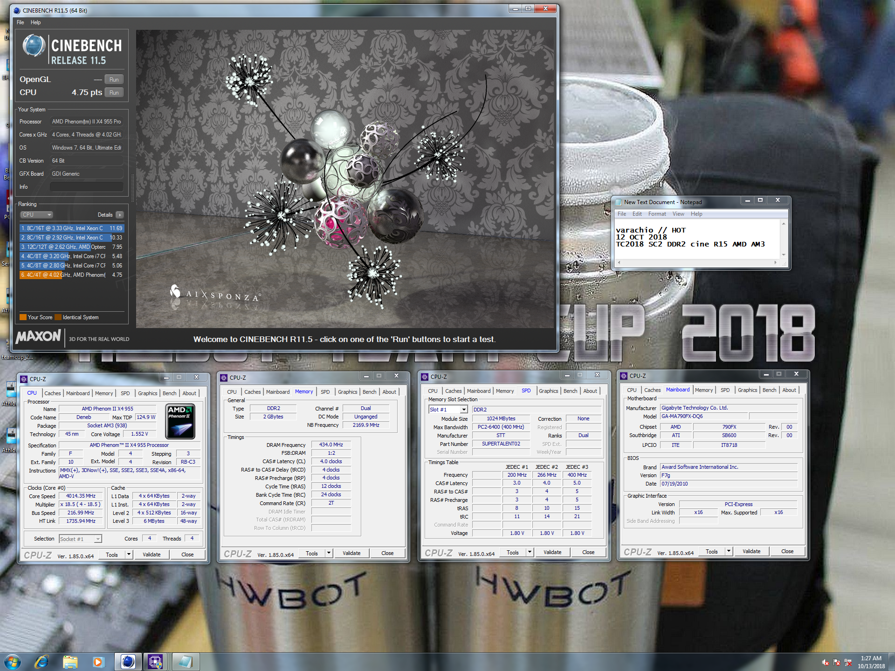This screenshot has height=671, width=895.
Task: Open the Cinebench Help menu
Action: (x=36, y=22)
